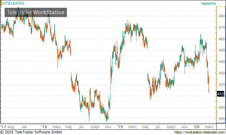Click the '18 year label on time axis
226x135 pixels.
click(x=44, y=127)
